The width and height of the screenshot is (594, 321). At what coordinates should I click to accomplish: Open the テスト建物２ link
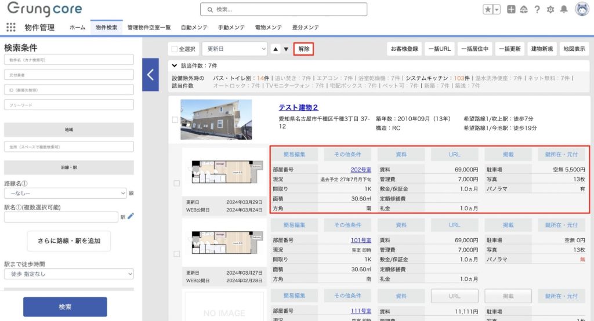pos(298,108)
